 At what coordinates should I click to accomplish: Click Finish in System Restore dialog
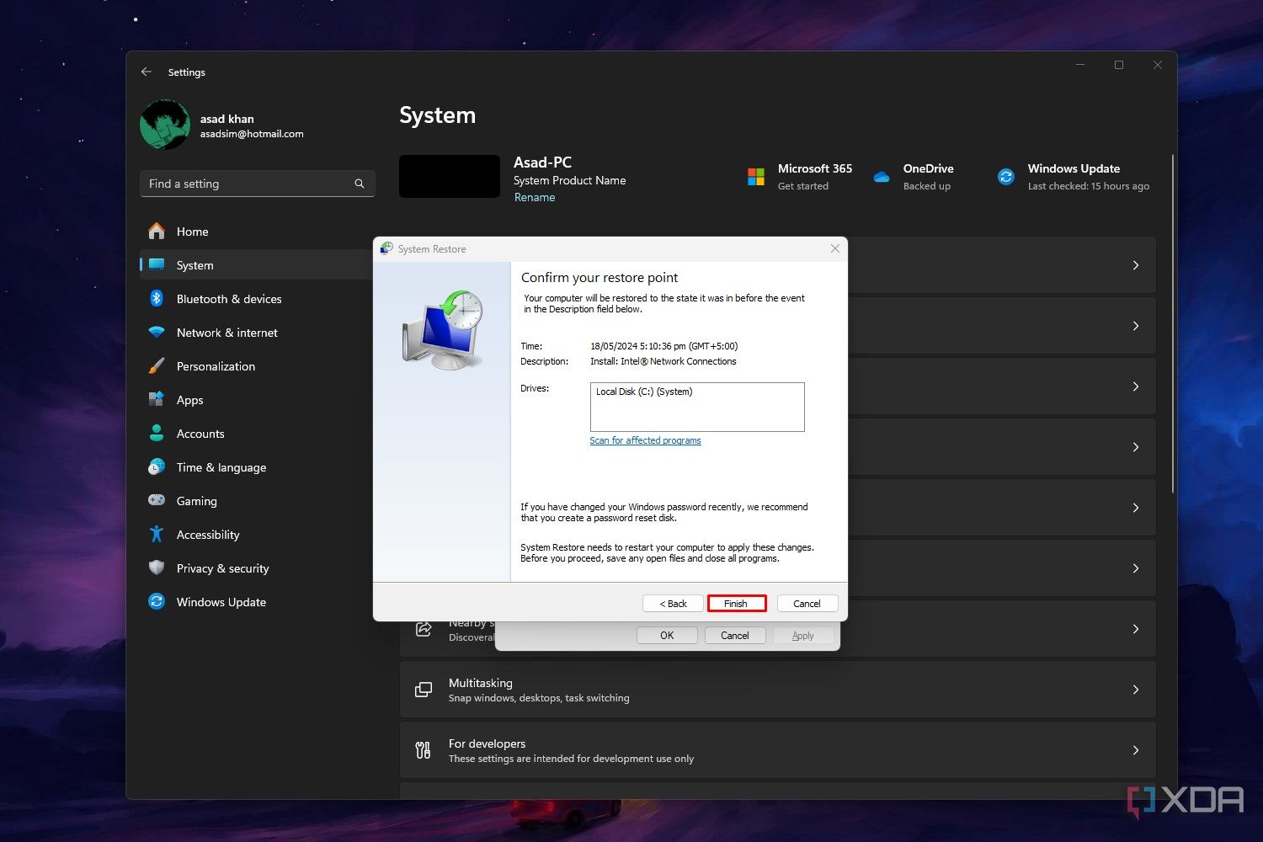(736, 603)
